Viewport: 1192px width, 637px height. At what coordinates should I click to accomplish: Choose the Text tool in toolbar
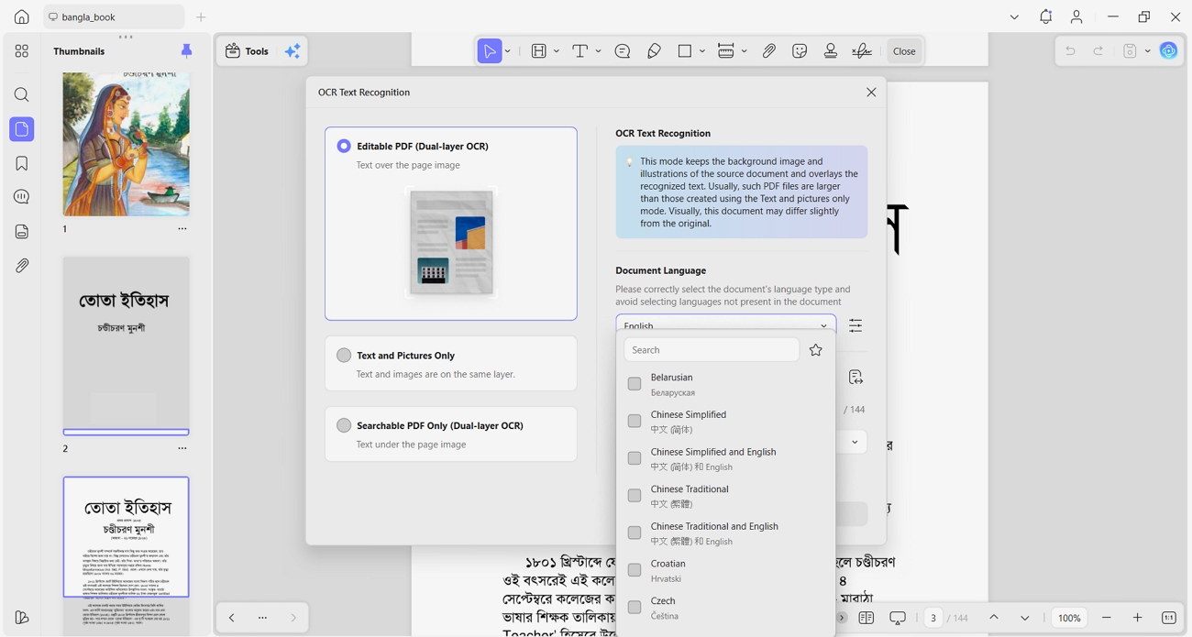coord(579,51)
